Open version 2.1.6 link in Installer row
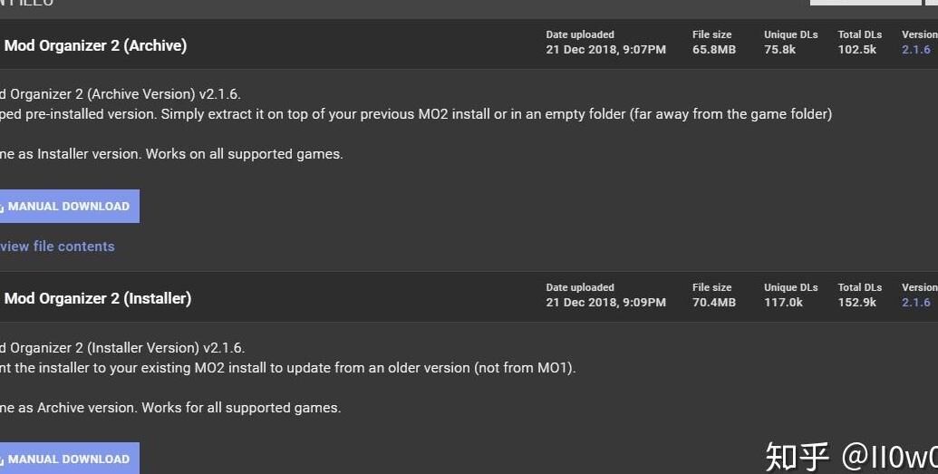 point(916,303)
